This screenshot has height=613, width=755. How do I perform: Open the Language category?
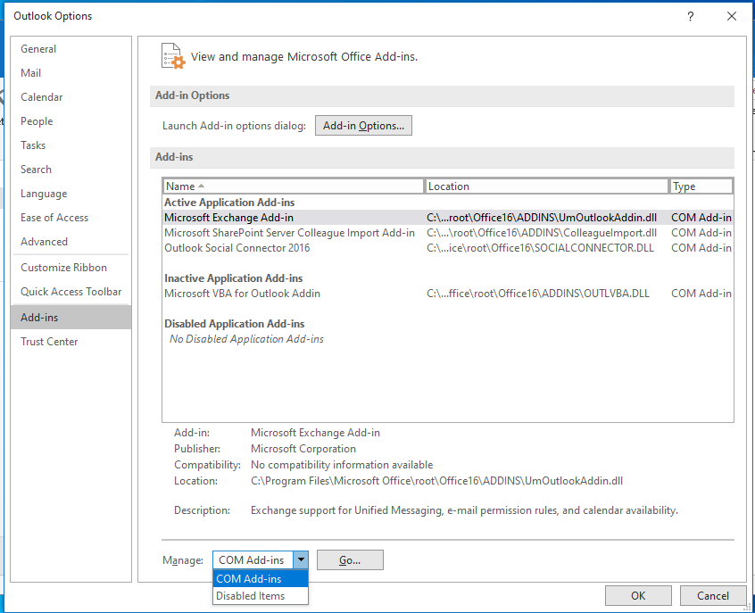click(x=71, y=194)
